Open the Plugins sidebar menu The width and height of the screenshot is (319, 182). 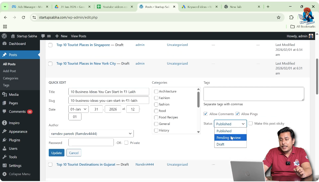point(14,140)
